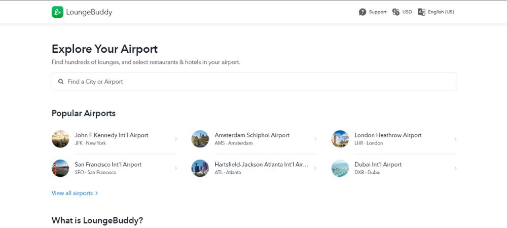
Task: Click the Amsterdam canal houses thumbnail
Action: 200,139
